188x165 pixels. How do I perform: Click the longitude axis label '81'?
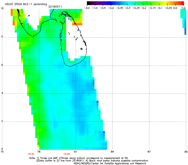(x=75, y=152)
